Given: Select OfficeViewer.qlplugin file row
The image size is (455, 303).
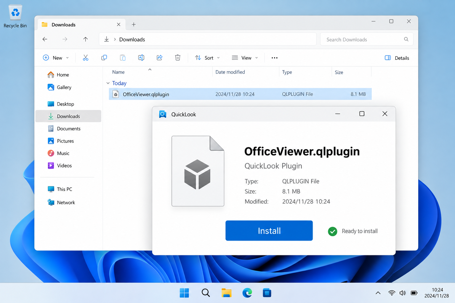Looking at the screenshot, I should click(x=240, y=94).
